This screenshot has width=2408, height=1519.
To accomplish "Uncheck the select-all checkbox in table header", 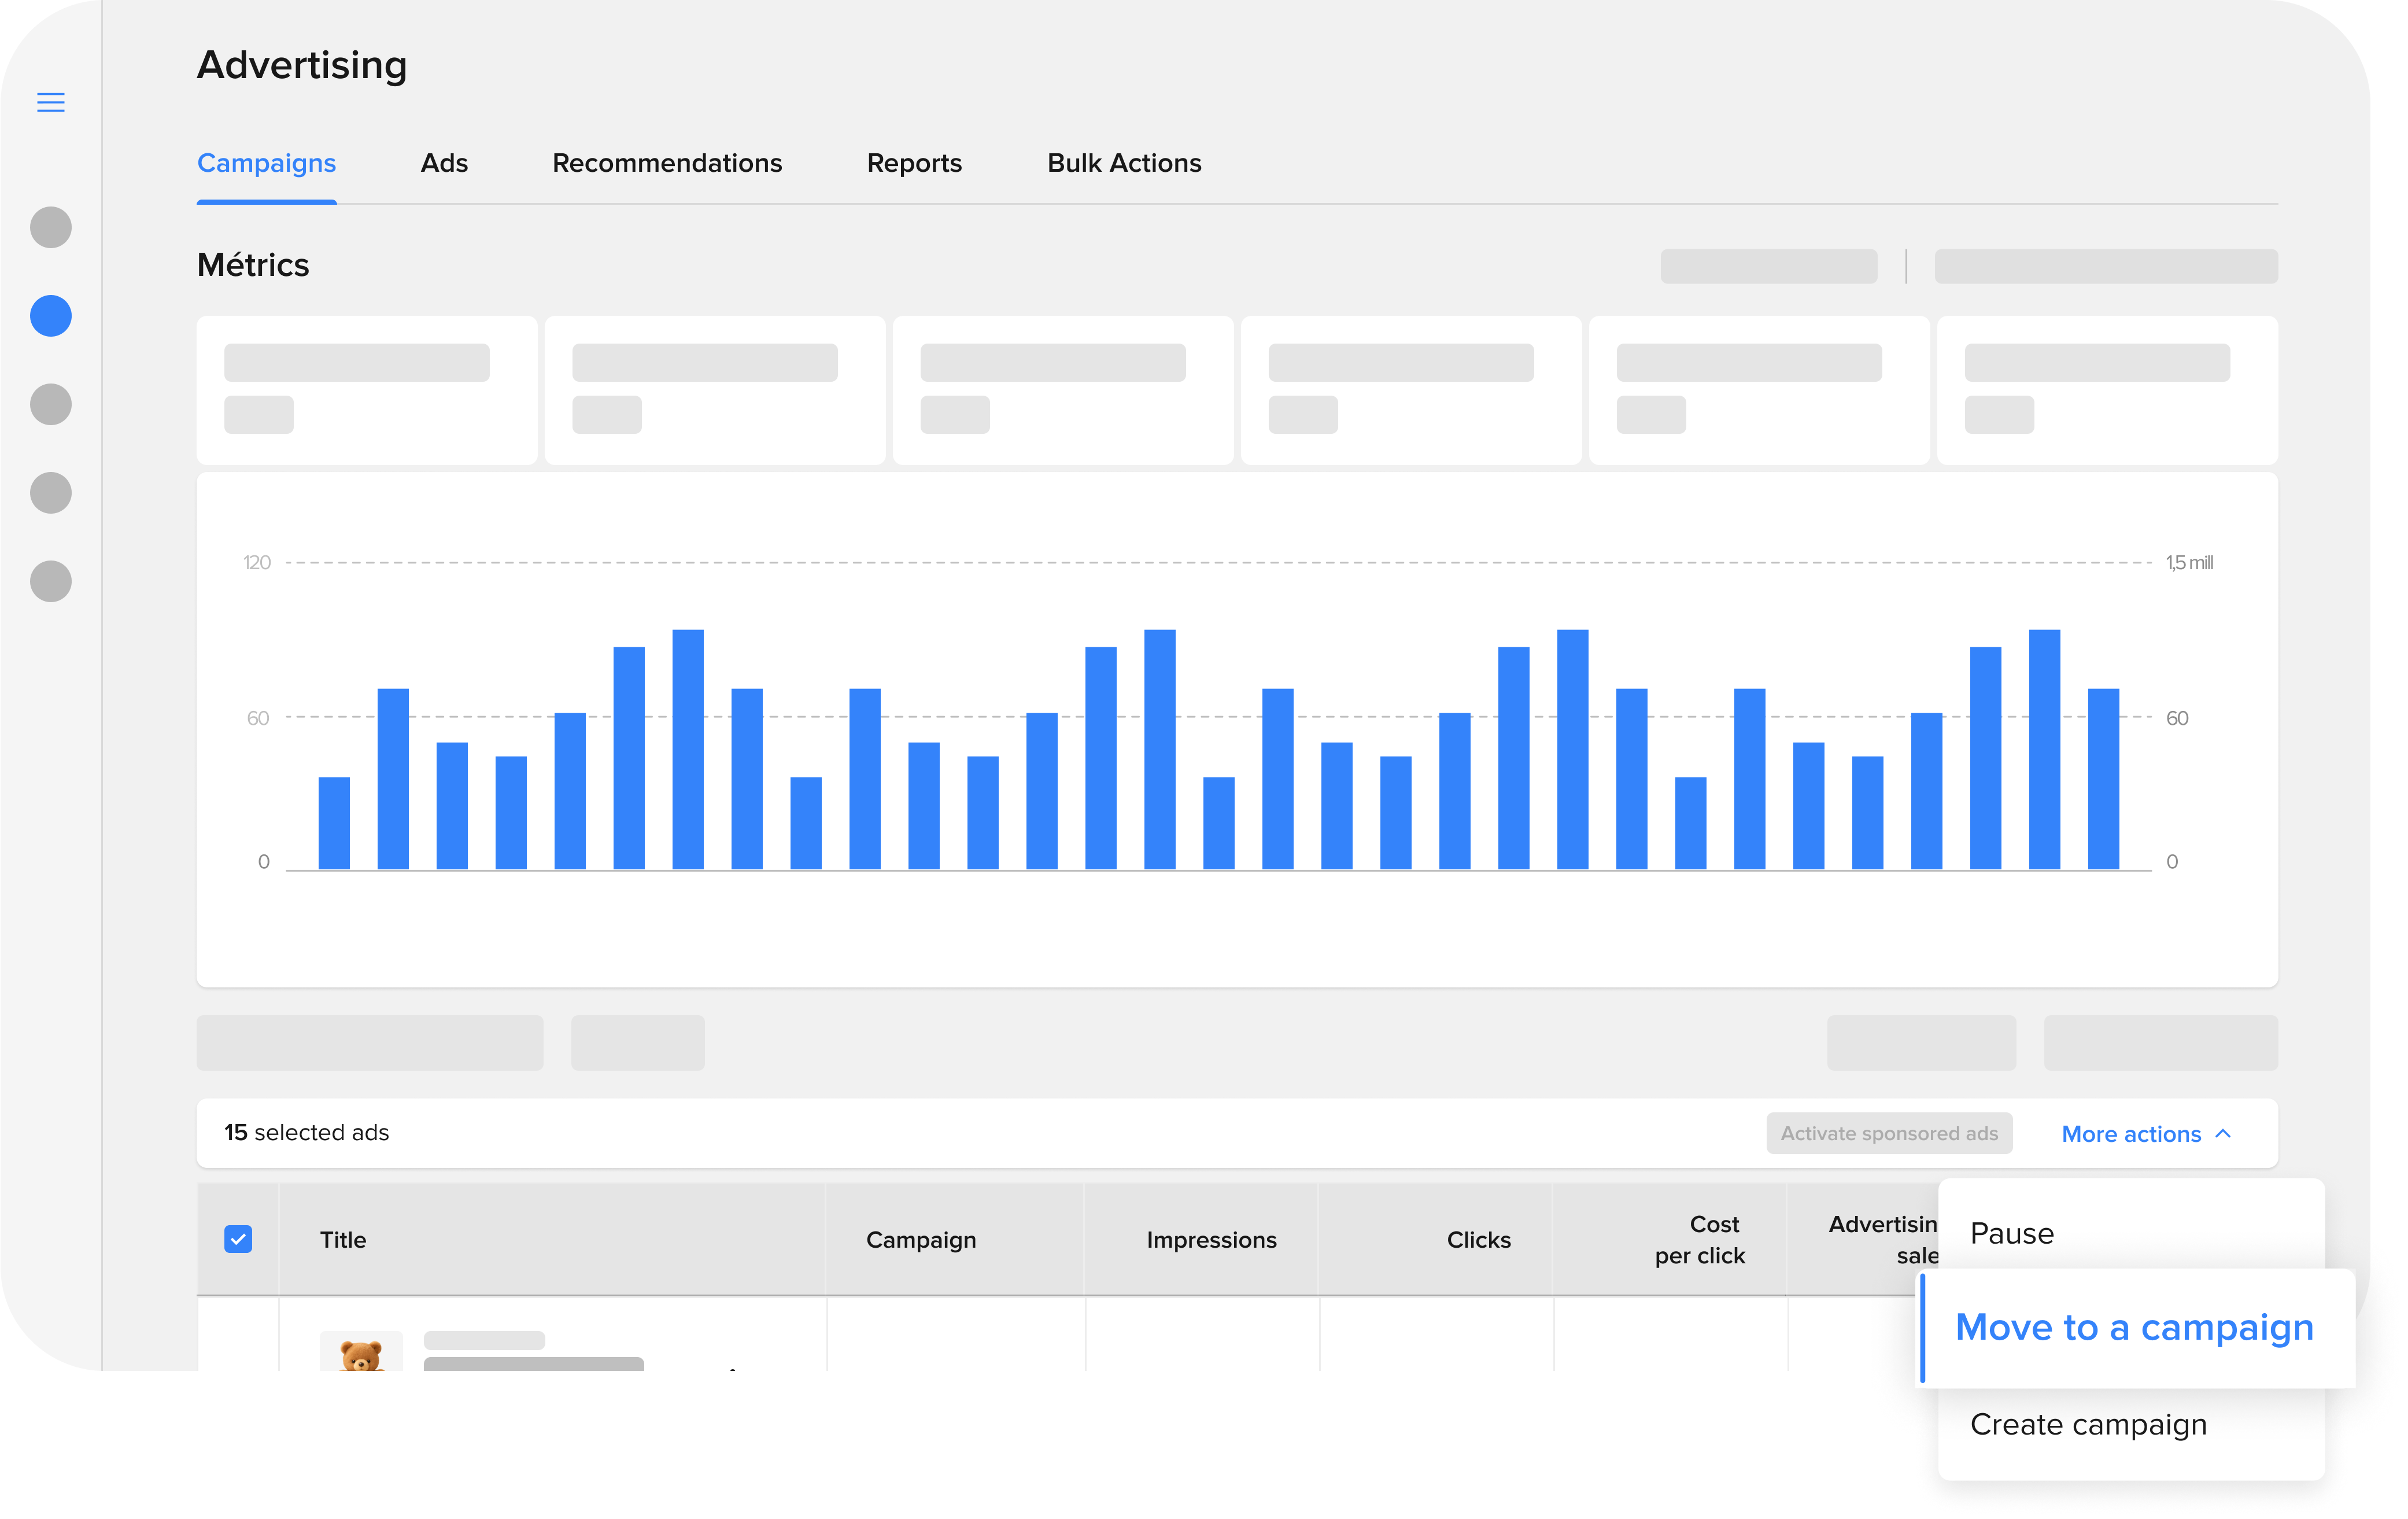I will [x=238, y=1239].
